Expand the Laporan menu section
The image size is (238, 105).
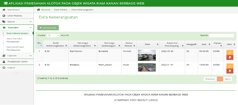(x=17, y=56)
